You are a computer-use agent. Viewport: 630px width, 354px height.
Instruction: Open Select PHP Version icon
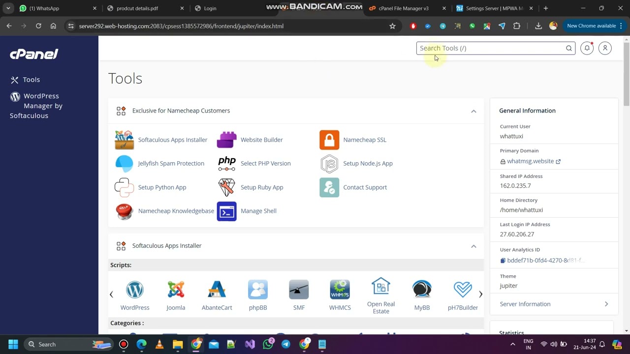click(226, 164)
